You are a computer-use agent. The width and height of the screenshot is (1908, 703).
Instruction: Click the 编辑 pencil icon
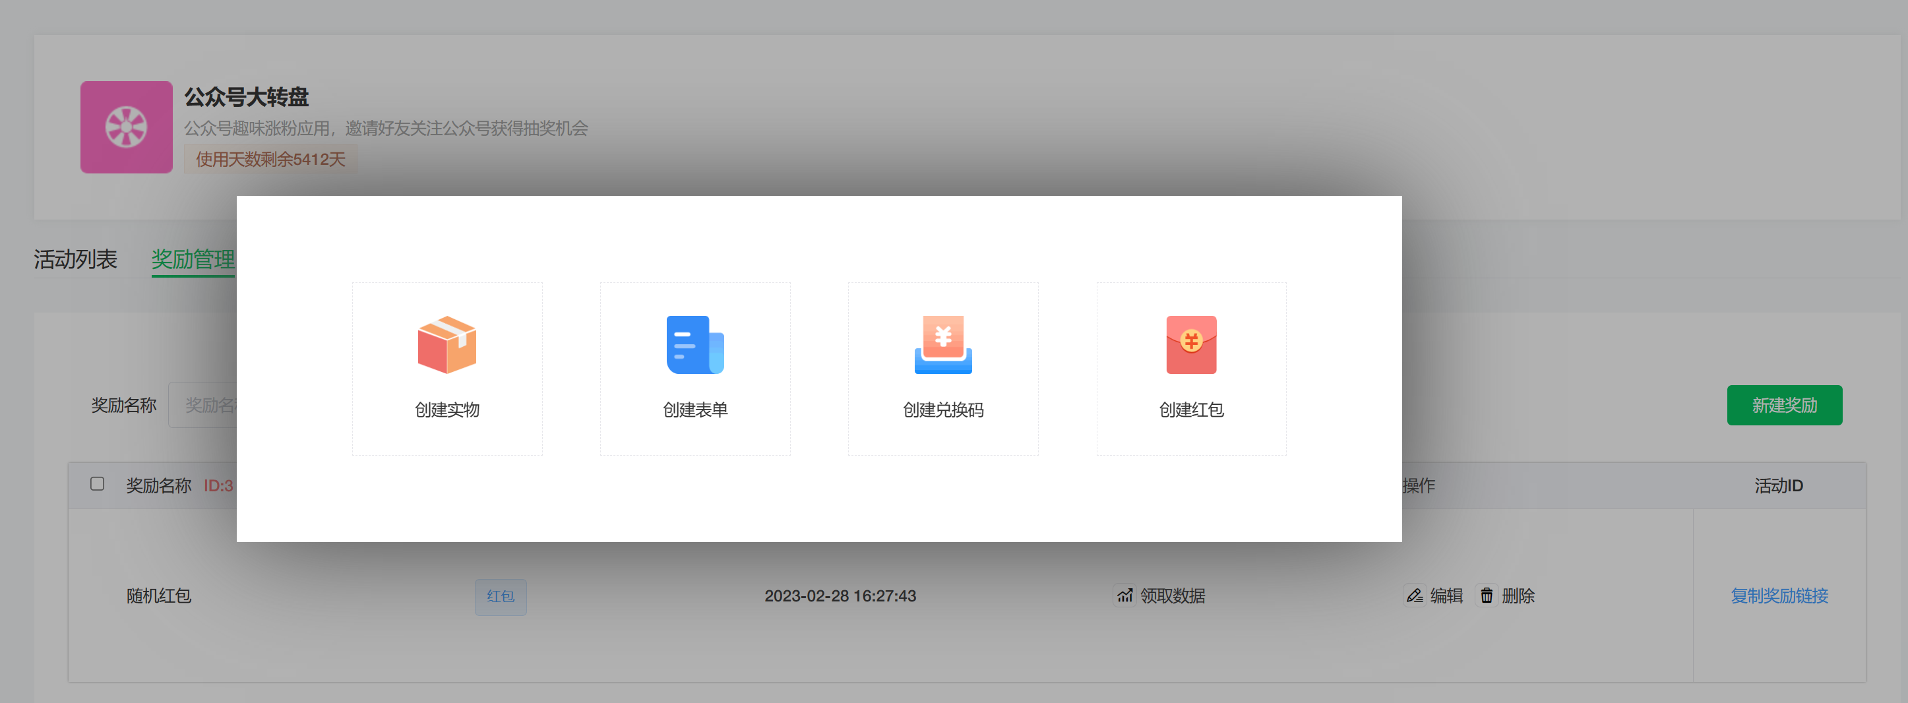pos(1415,596)
